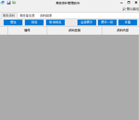Export to Excel using the spreadsheet icon

point(14,3)
